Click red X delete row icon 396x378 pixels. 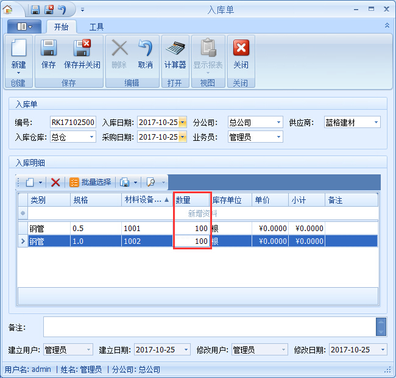[55, 182]
